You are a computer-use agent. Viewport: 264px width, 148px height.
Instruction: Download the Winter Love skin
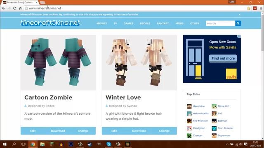tap(139, 131)
